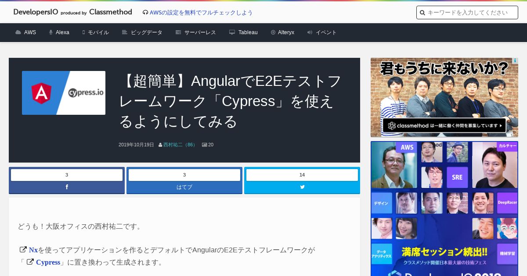Bookmark the article with はてブ

(184, 187)
